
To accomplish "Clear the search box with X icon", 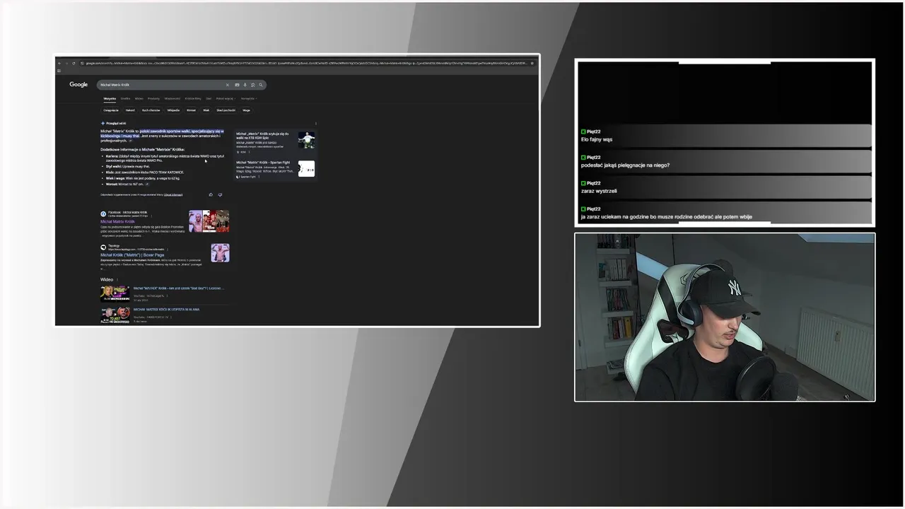I will point(228,85).
